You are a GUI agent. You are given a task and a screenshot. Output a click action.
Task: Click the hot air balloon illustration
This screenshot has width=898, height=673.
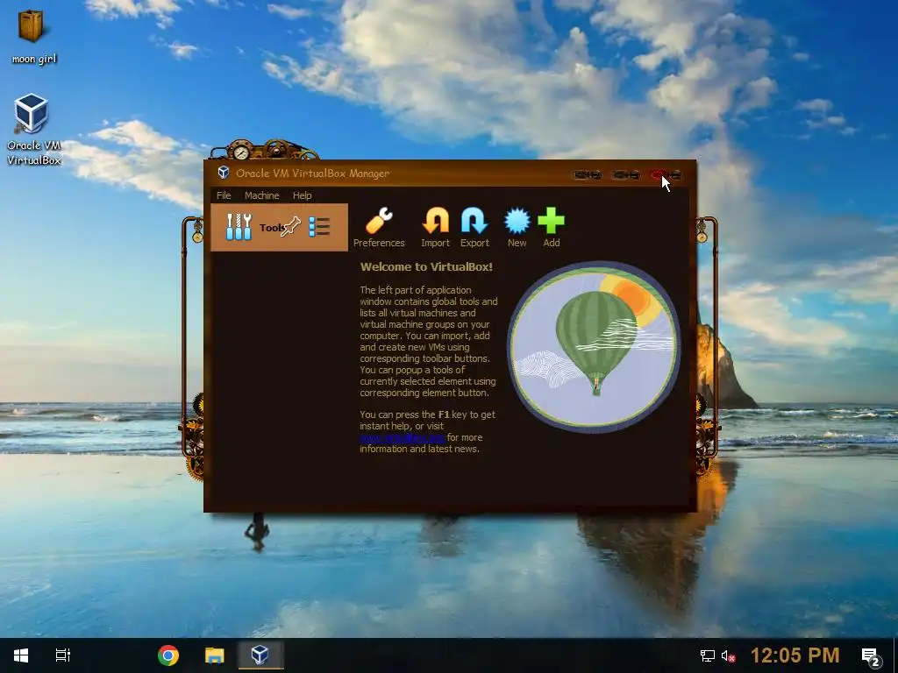pyautogui.click(x=594, y=347)
